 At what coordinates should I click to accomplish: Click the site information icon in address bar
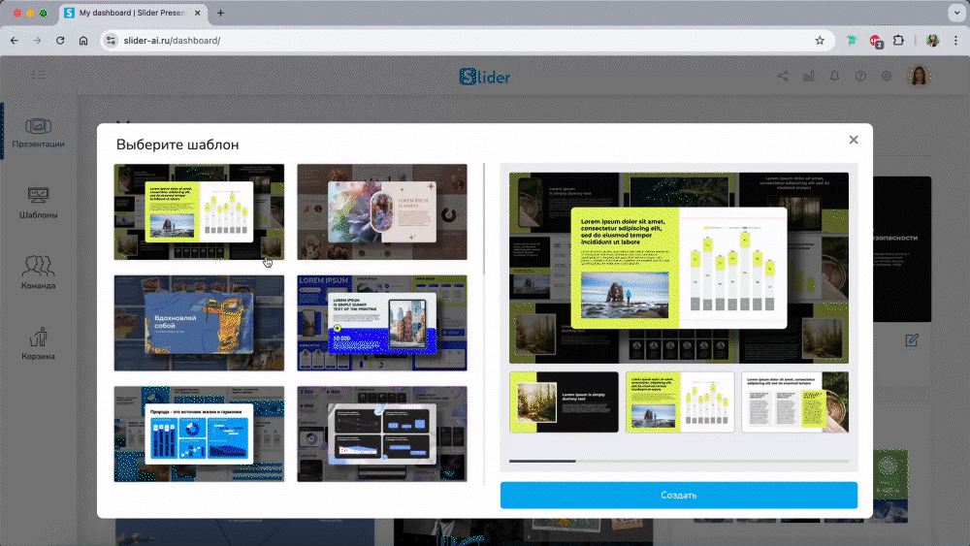(111, 40)
